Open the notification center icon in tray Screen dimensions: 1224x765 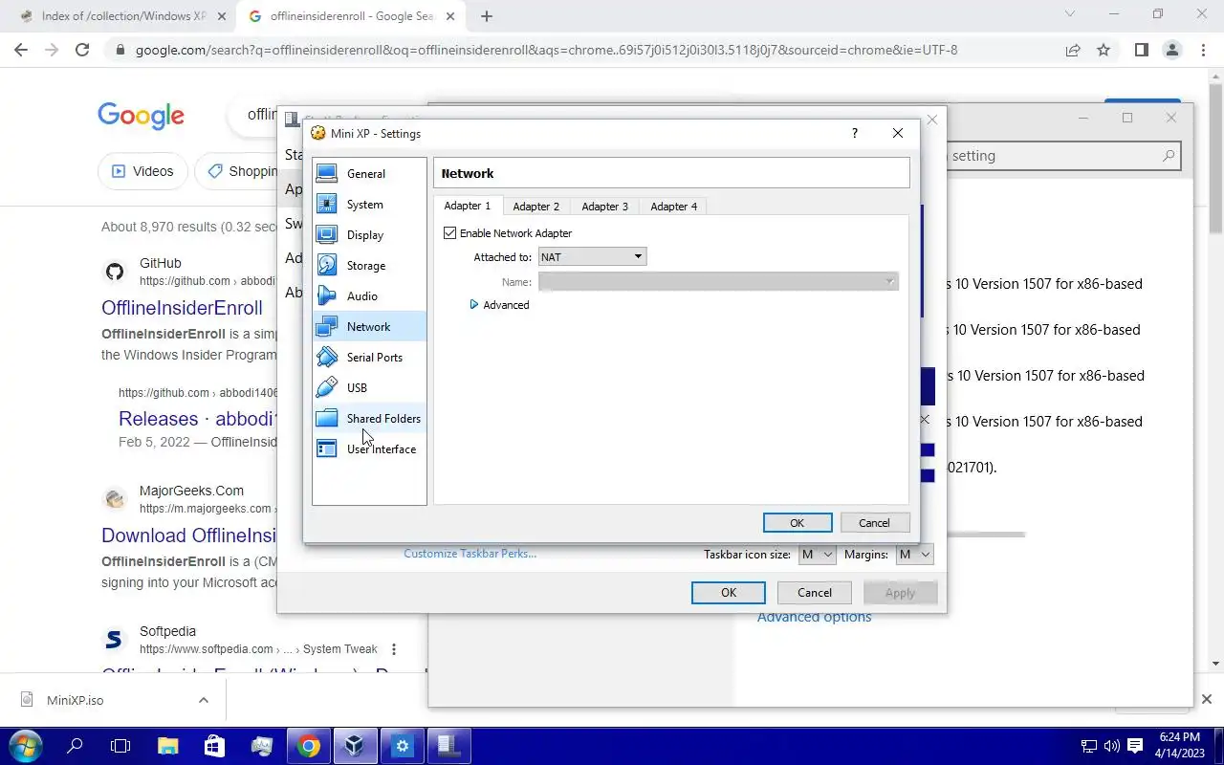pyautogui.click(x=1135, y=746)
